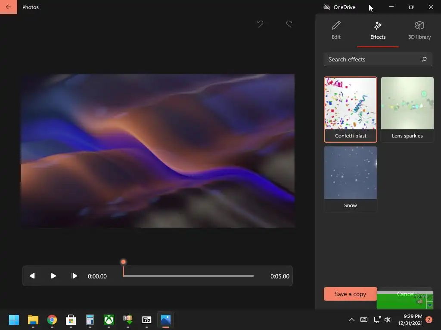Open the Edit tab
Viewport: 441px width, 330px height.
click(x=336, y=31)
